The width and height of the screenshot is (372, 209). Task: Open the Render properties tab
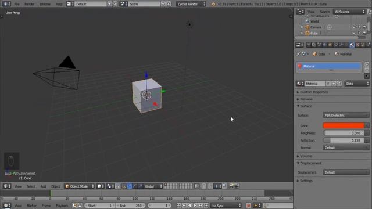tap(309, 45)
